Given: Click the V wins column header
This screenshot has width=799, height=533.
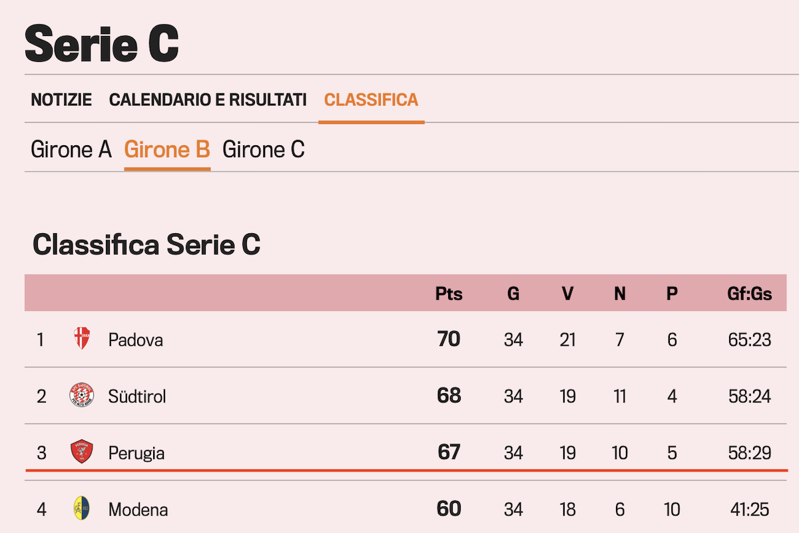Looking at the screenshot, I should click(x=567, y=294).
